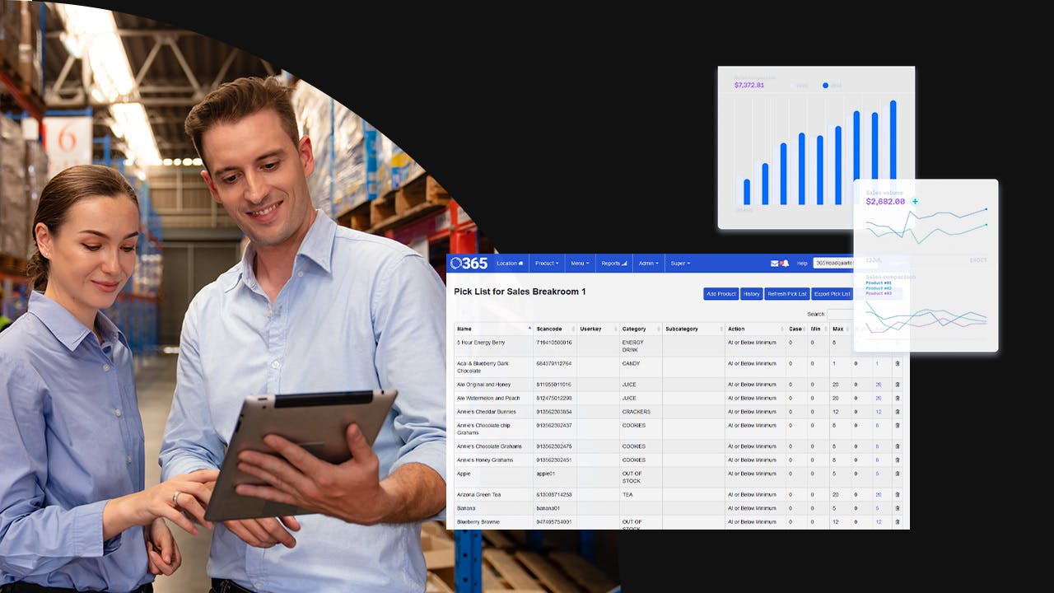Expand the Admin dropdown
Image resolution: width=1054 pixels, height=593 pixels.
click(x=647, y=264)
